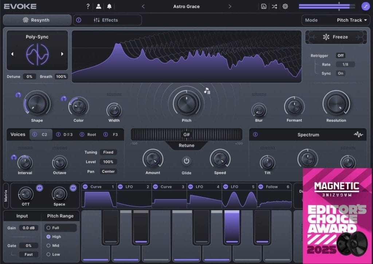The image size is (373, 264).
Task: Click the Input Gain value field
Action: click(28, 228)
